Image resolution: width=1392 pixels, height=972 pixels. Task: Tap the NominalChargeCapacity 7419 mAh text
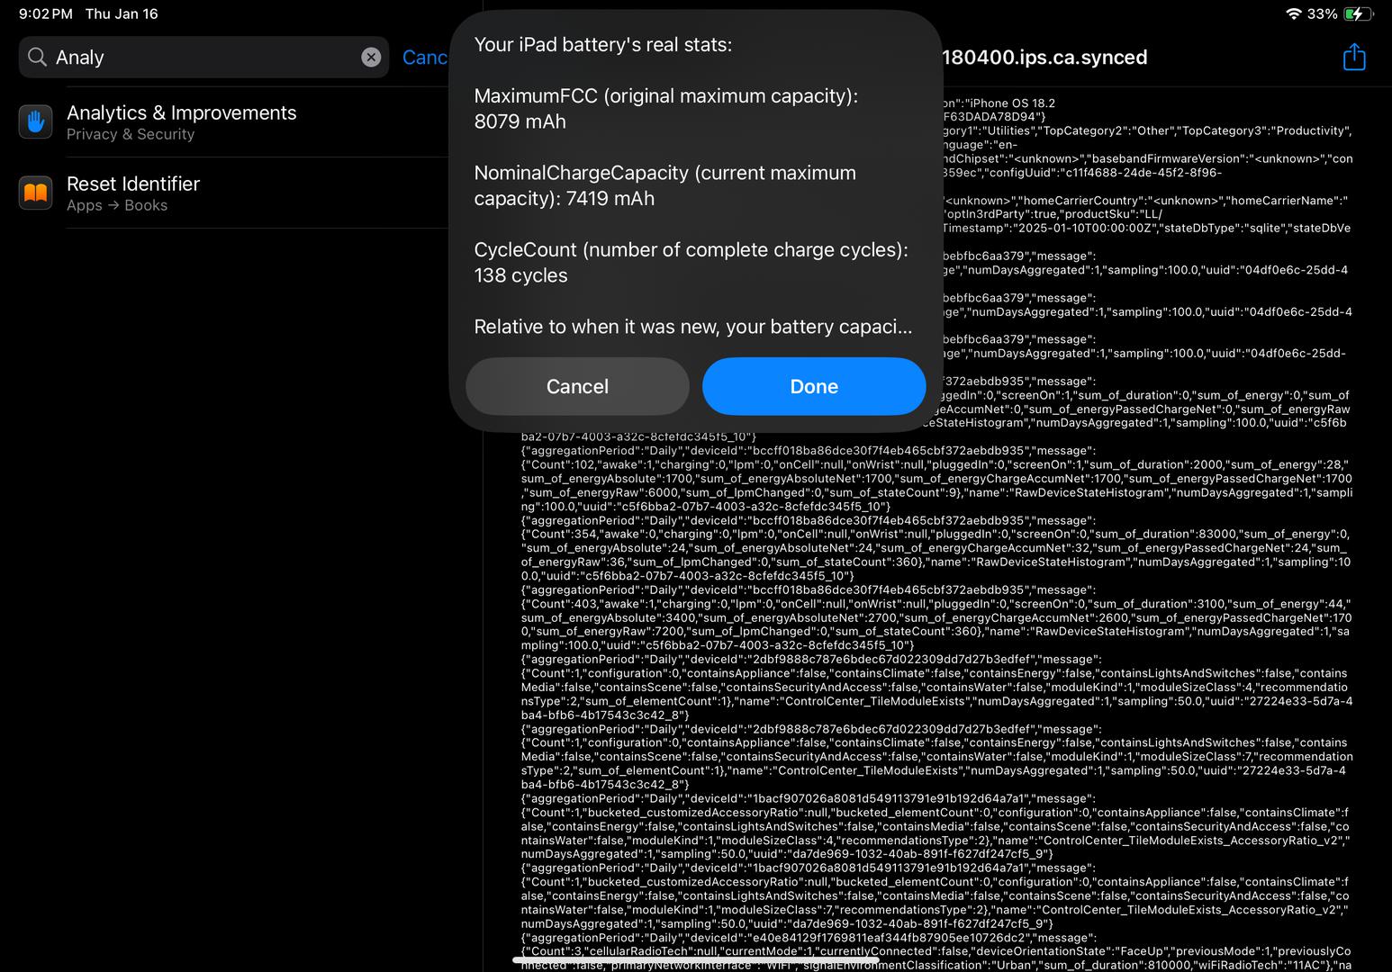664,185
